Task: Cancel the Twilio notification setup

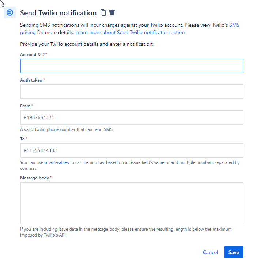Action: pos(211,252)
